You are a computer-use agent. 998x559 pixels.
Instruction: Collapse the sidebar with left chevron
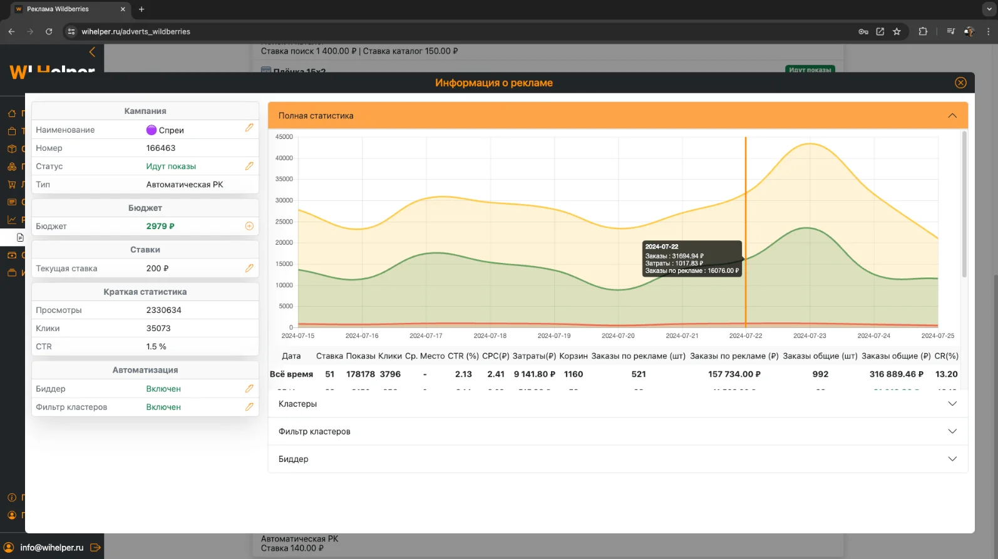point(92,52)
